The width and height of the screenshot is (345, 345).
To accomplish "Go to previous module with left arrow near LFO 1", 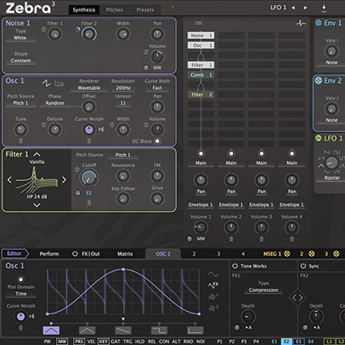I will [x=293, y=7].
